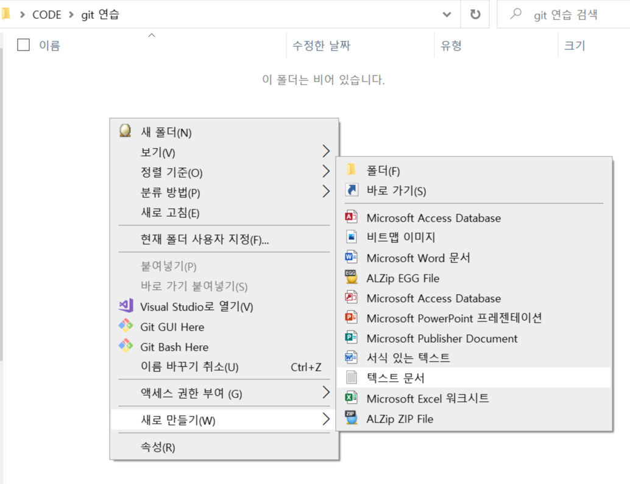Focus the git 연습 검색 search field
This screenshot has height=484, width=630.
pos(565,15)
